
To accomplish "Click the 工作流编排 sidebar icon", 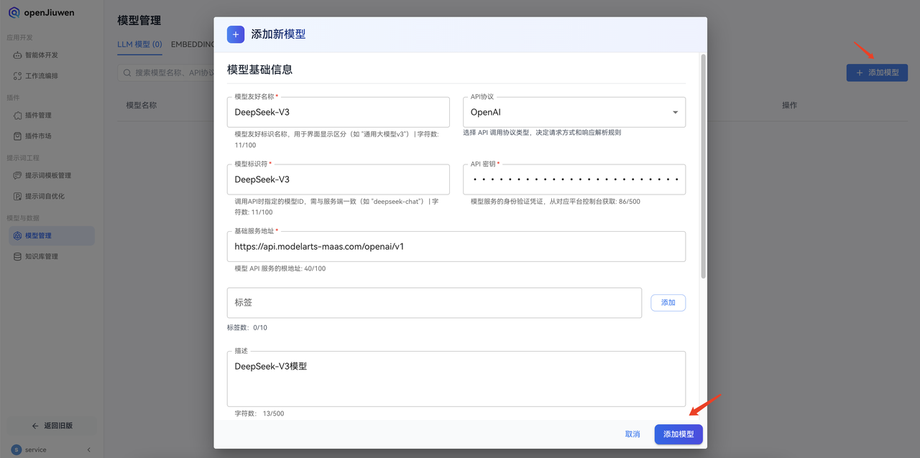I will pyautogui.click(x=18, y=75).
